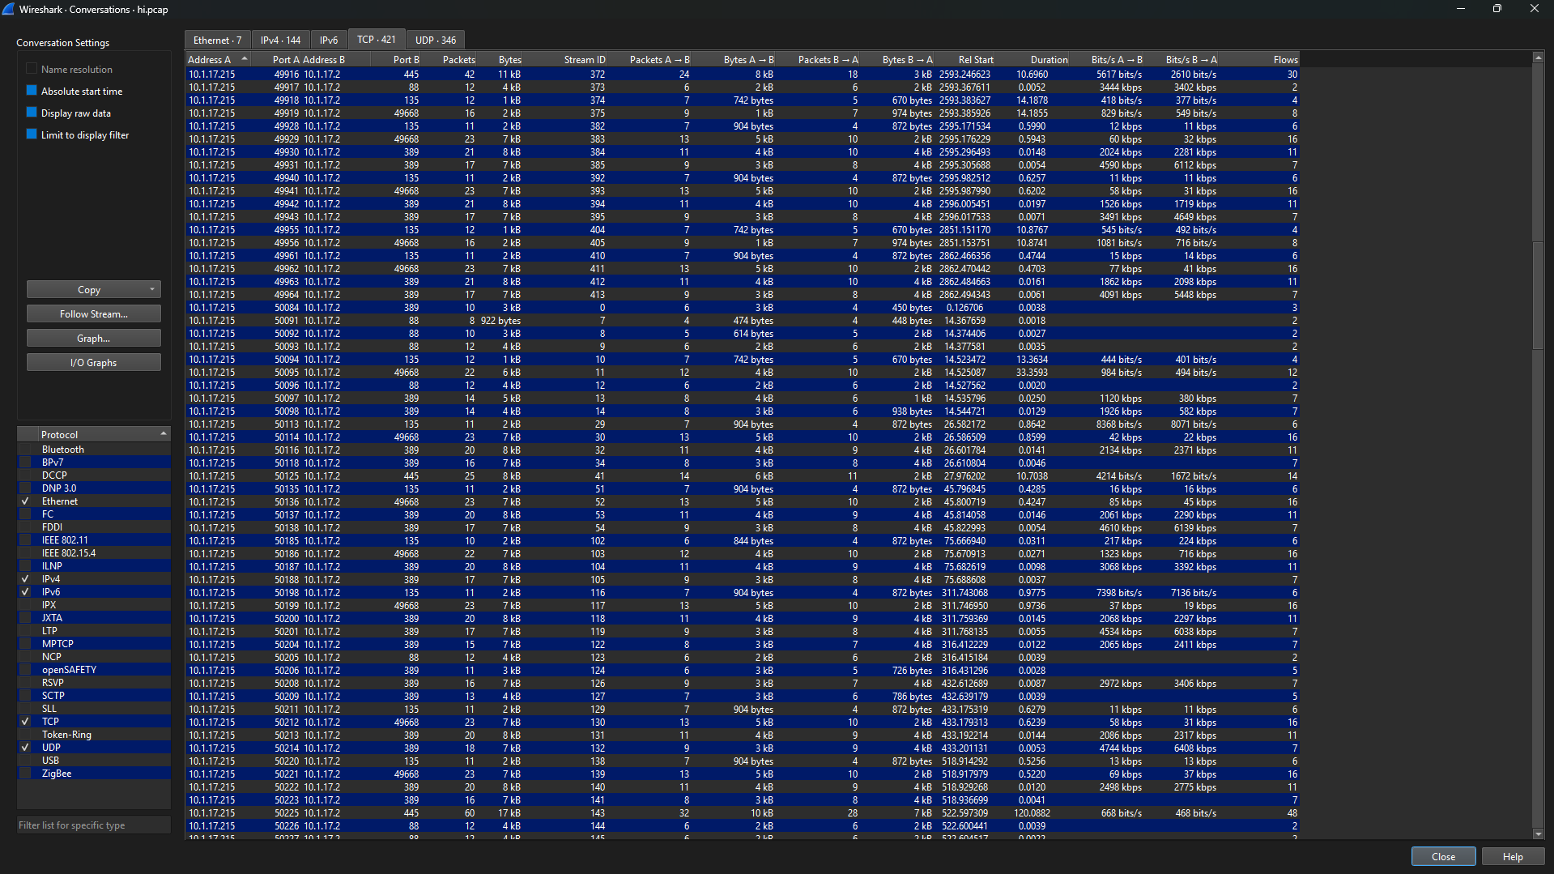
Task: Maximize or restore the Conversations window
Action: click(1497, 9)
